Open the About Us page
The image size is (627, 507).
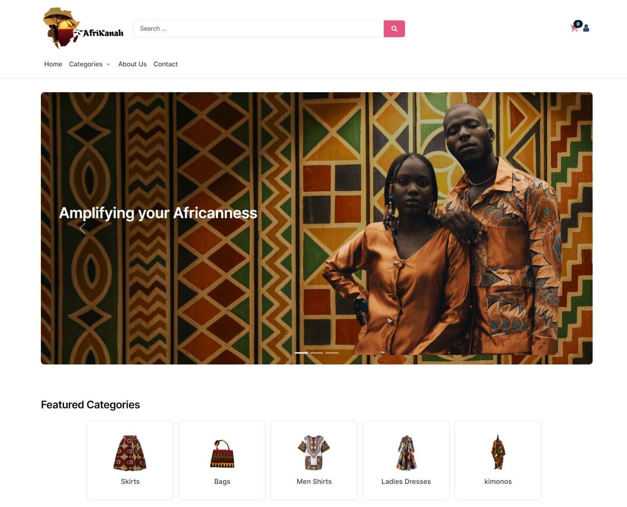[132, 64]
